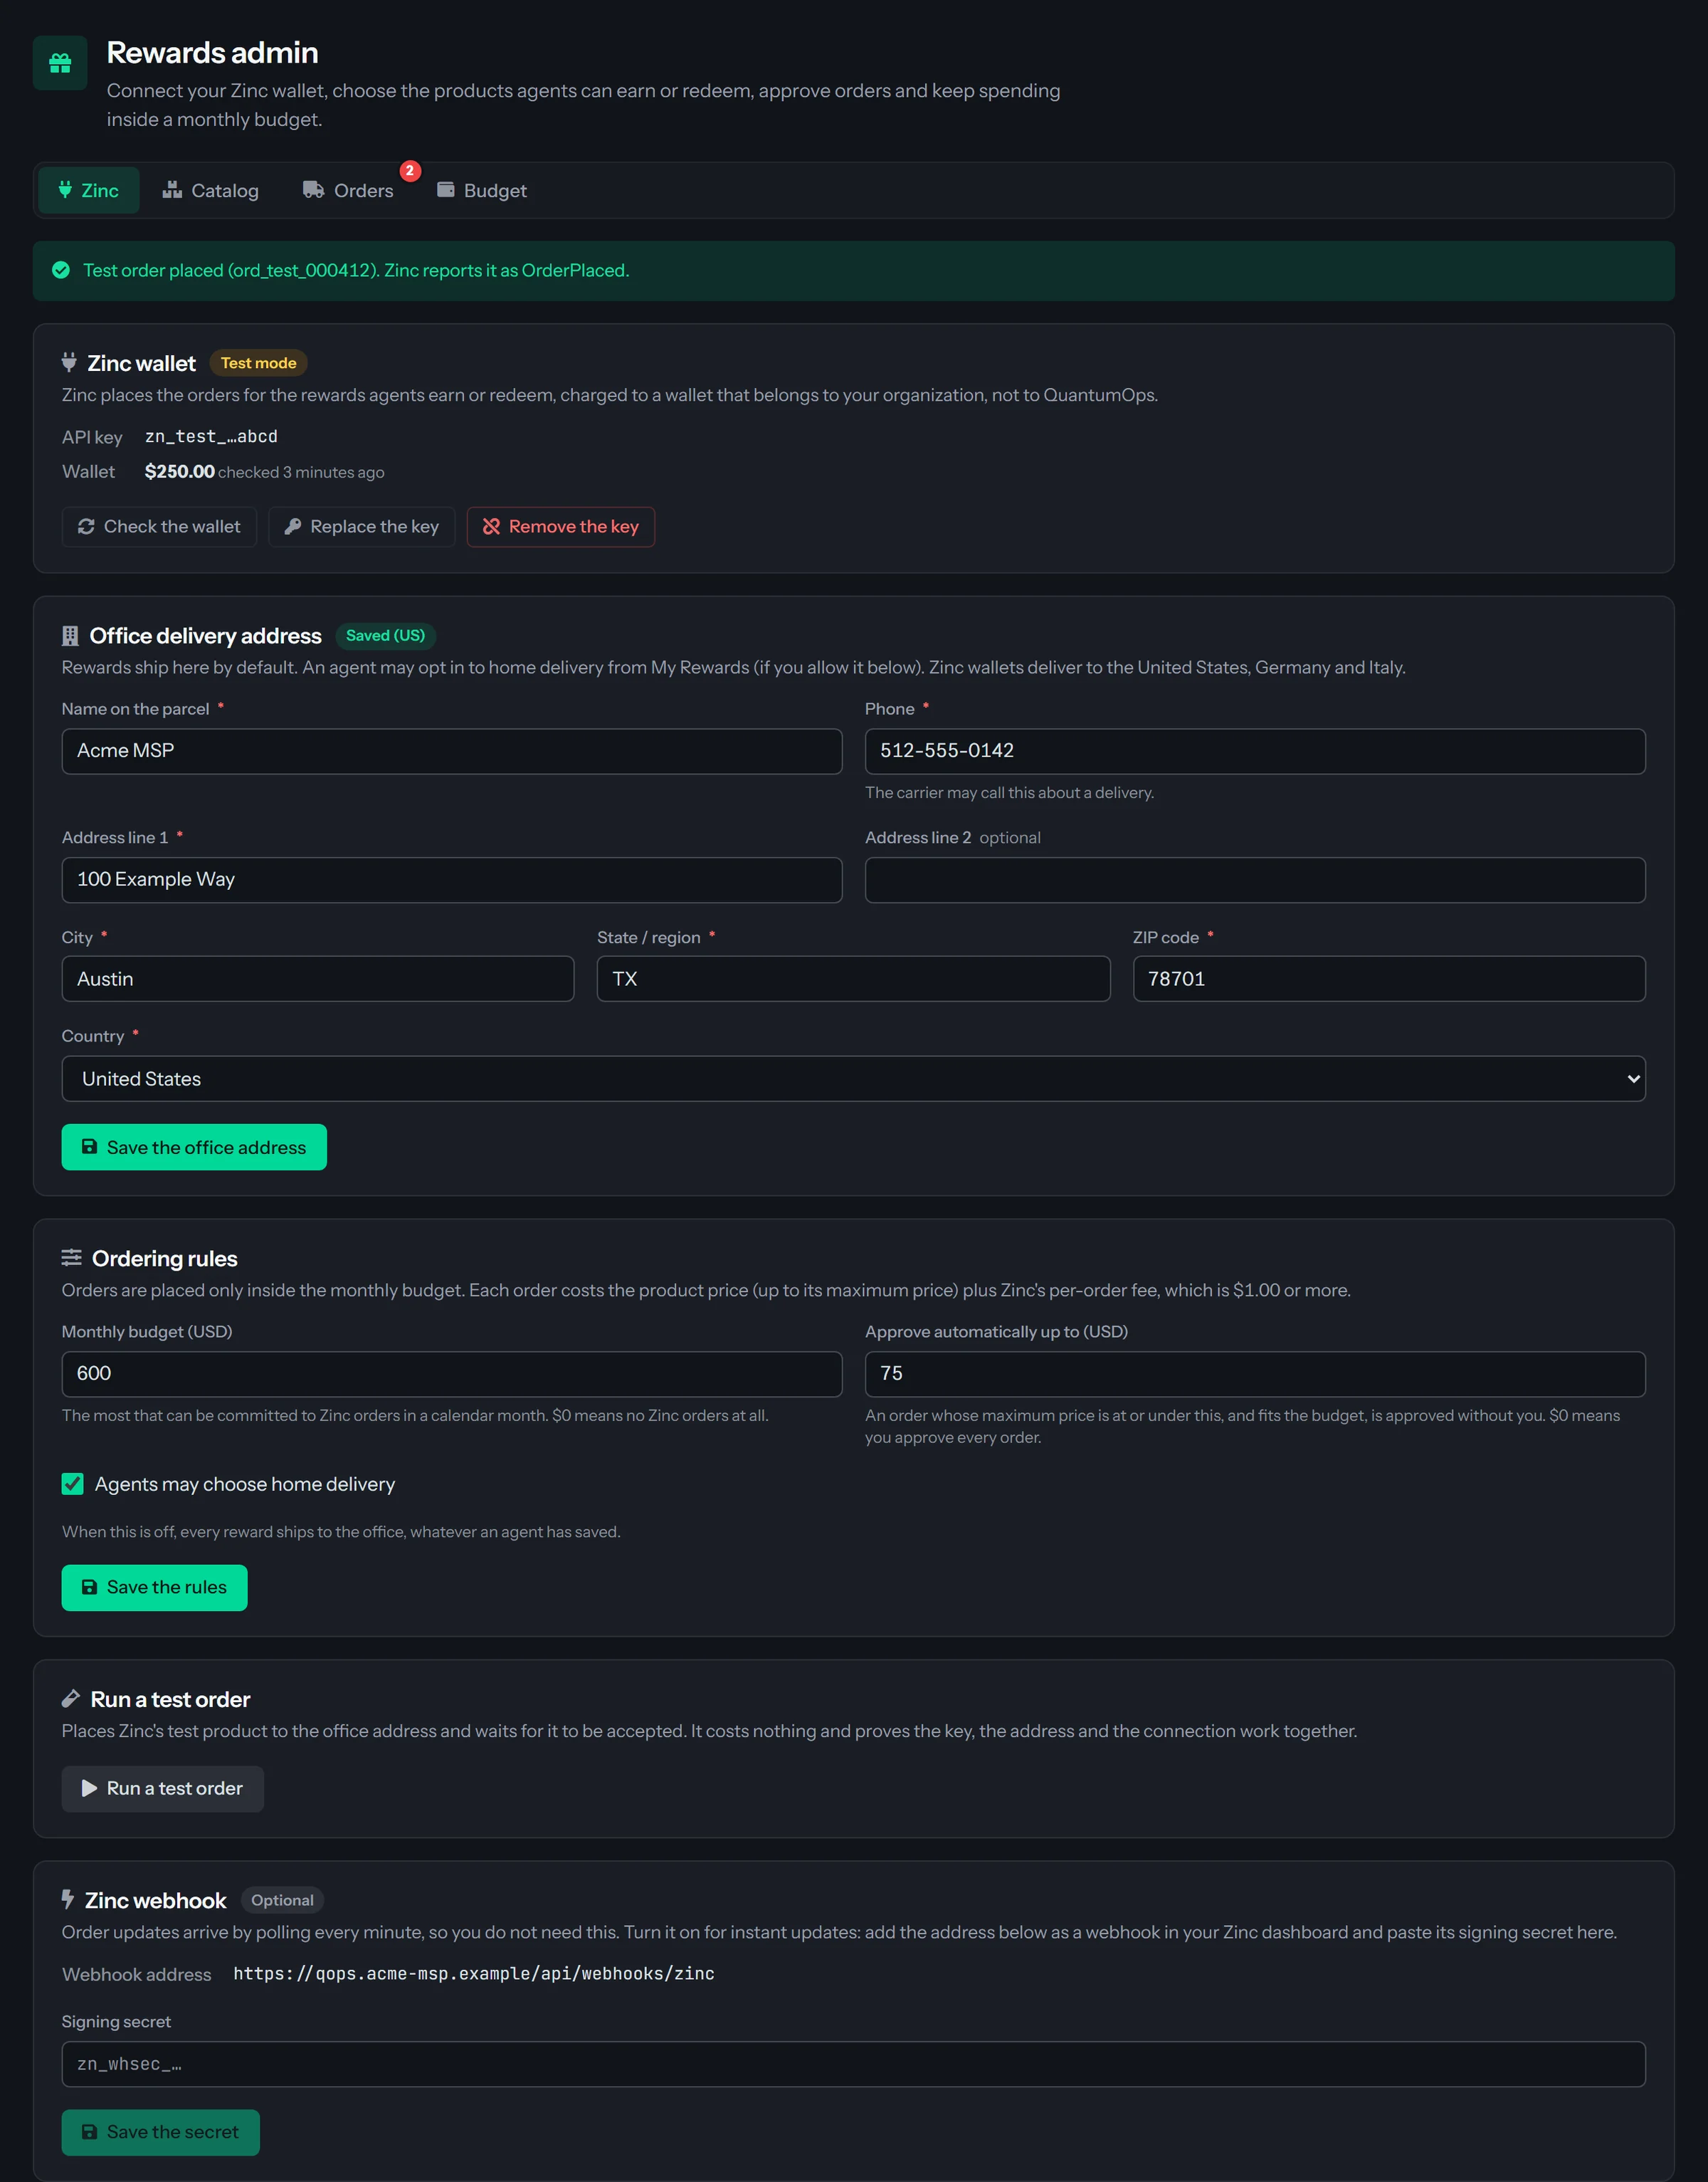The height and width of the screenshot is (2182, 1708).
Task: Switch to the Zinc tab
Action: 89,190
